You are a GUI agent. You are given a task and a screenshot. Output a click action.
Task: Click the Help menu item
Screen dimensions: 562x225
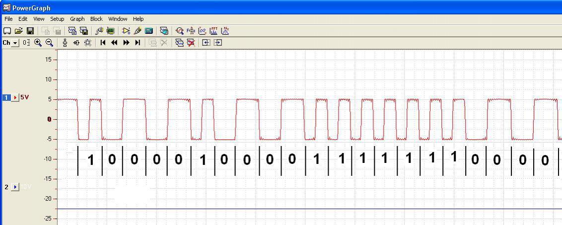pyautogui.click(x=138, y=19)
